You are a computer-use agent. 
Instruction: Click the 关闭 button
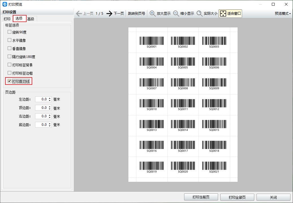click(273, 197)
